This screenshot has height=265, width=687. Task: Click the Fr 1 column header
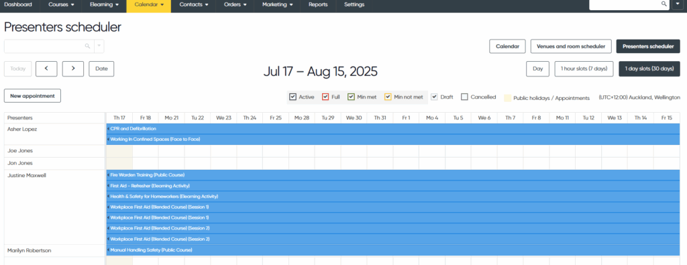(406, 118)
